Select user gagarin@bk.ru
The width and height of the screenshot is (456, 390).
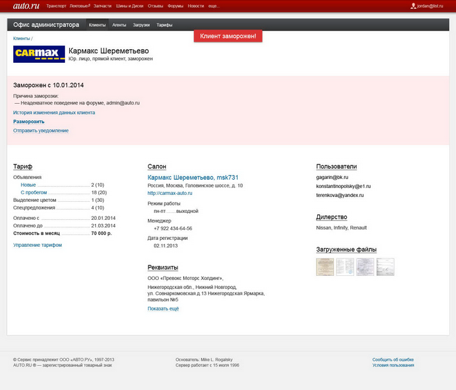[x=332, y=177]
